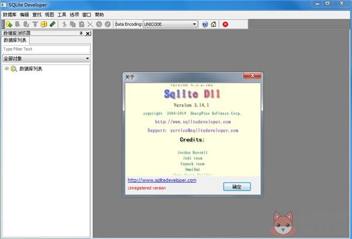Click the Credits: heading text
This screenshot has height=239, width=352.
point(192,139)
